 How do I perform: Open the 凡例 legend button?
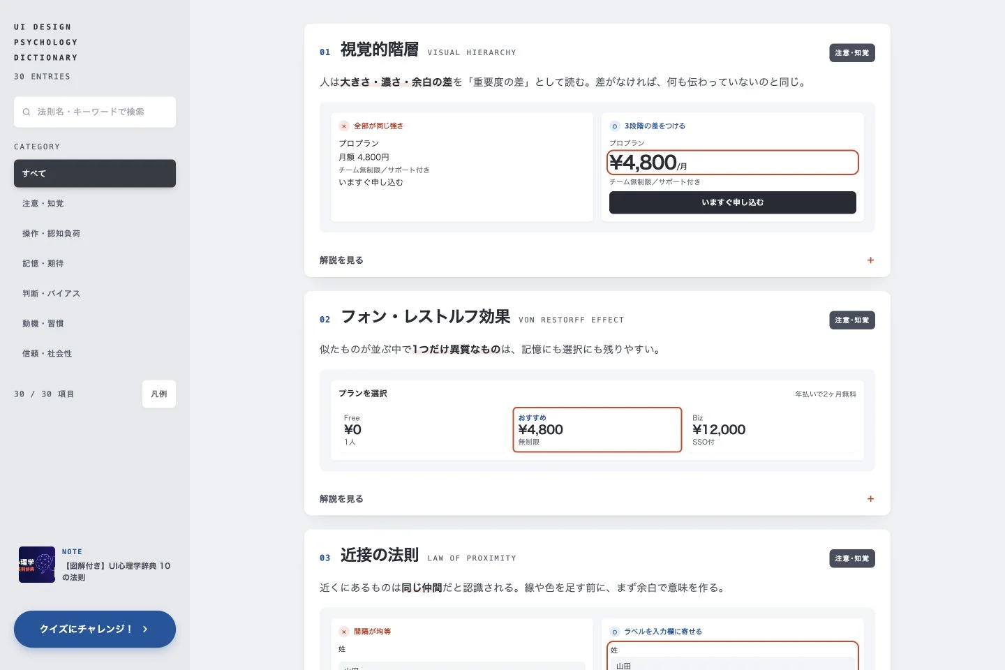159,394
